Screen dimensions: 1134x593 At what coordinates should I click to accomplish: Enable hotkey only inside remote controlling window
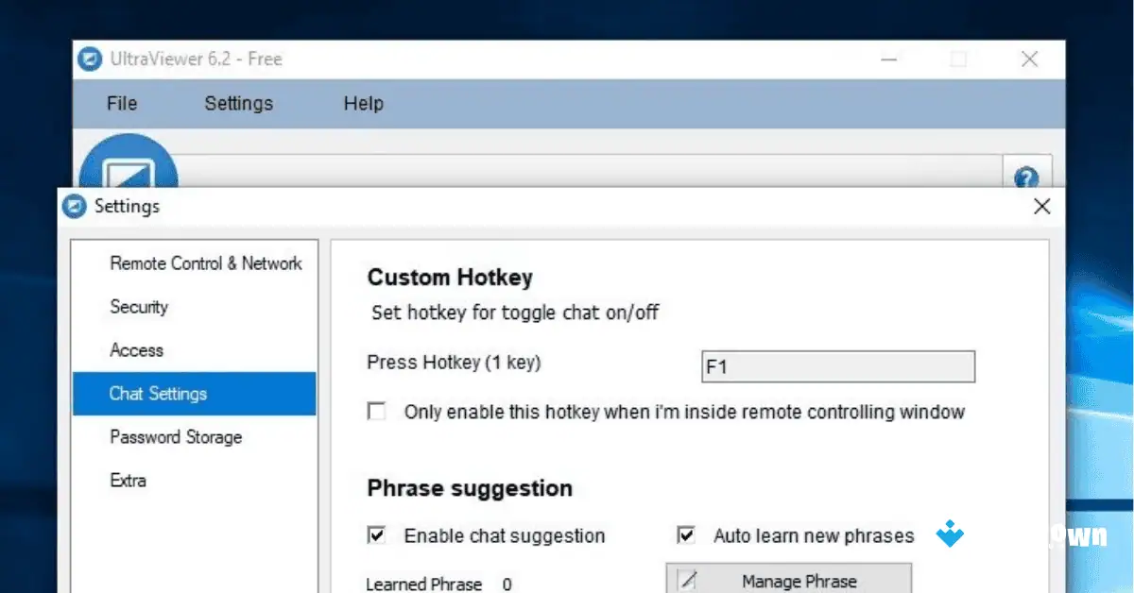click(377, 411)
